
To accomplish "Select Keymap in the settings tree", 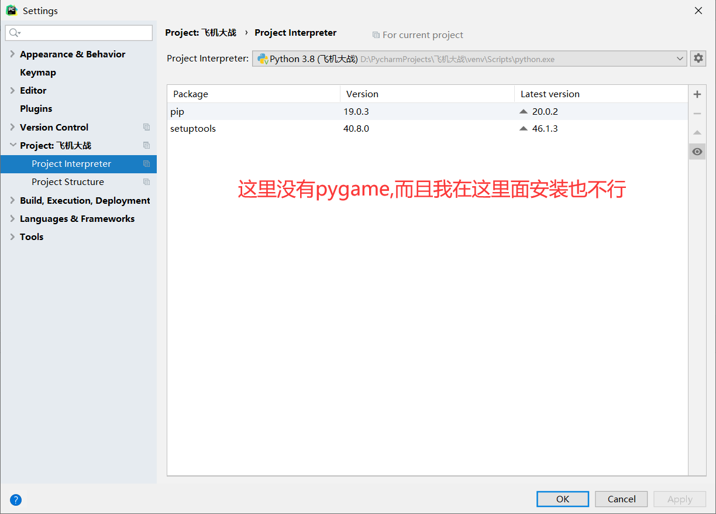I will point(38,73).
